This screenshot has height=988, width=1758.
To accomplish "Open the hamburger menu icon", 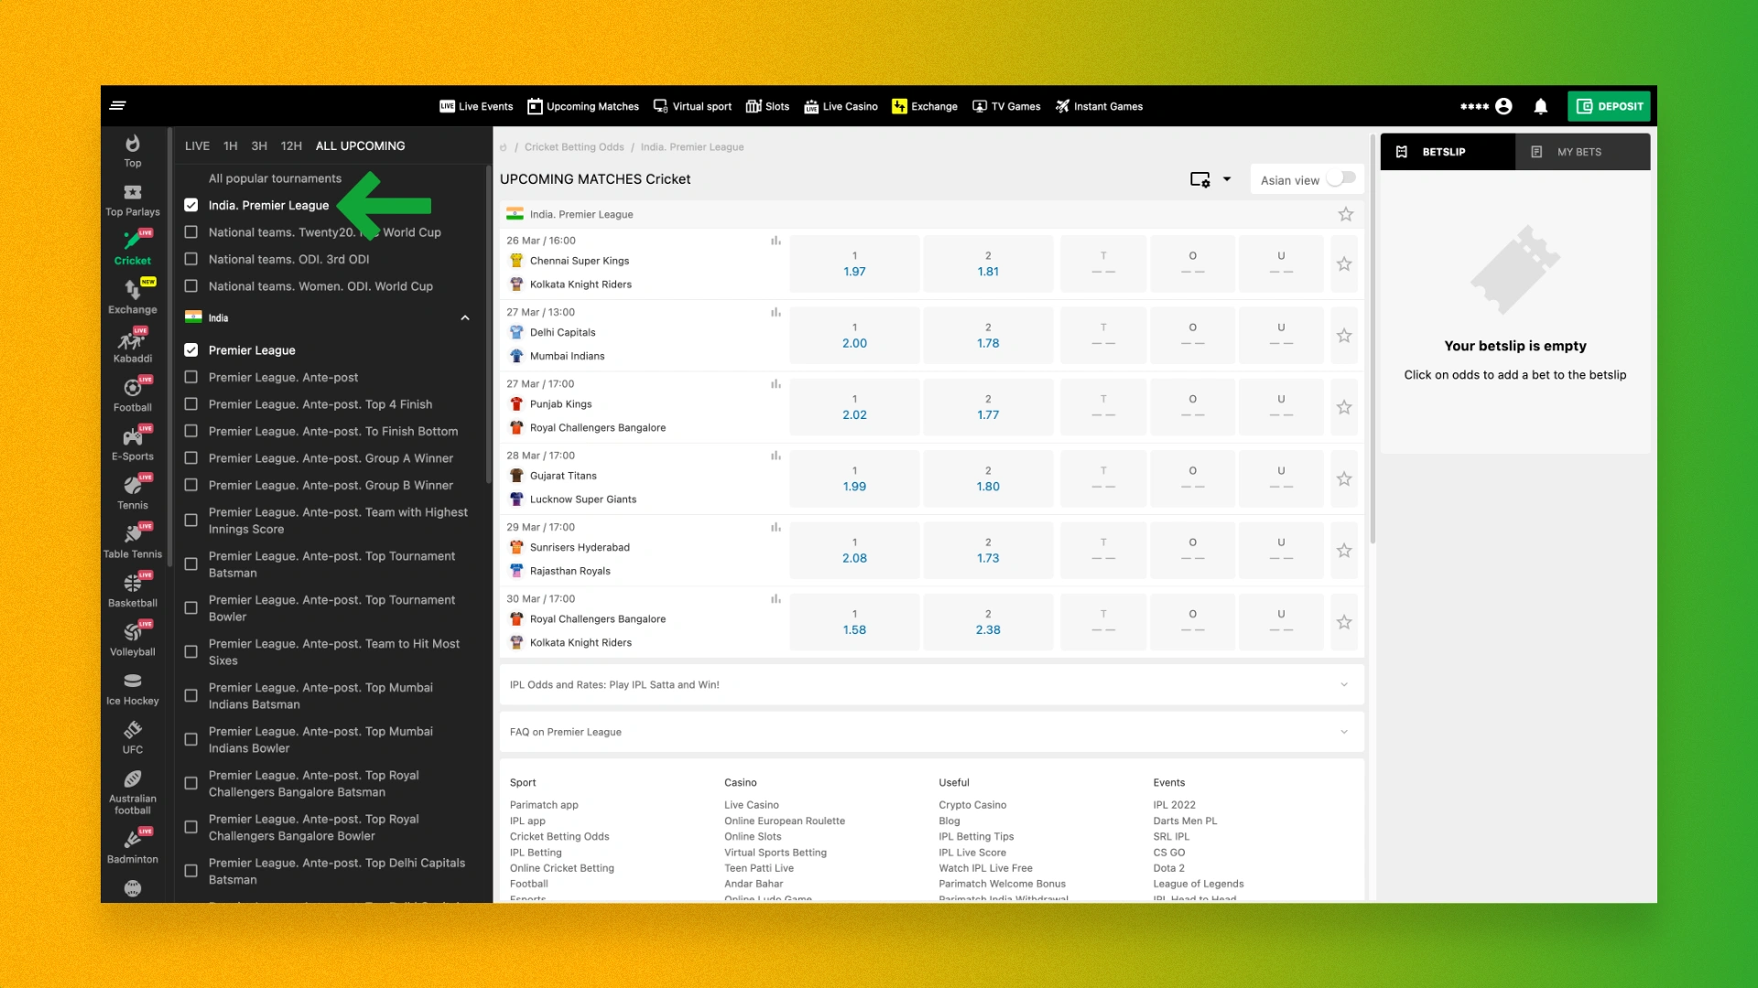I will [117, 106].
